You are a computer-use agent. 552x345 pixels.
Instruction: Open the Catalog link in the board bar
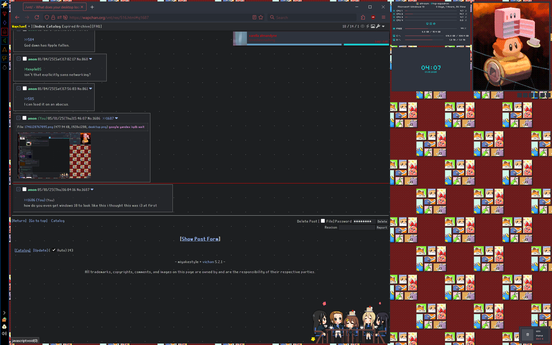53,26
